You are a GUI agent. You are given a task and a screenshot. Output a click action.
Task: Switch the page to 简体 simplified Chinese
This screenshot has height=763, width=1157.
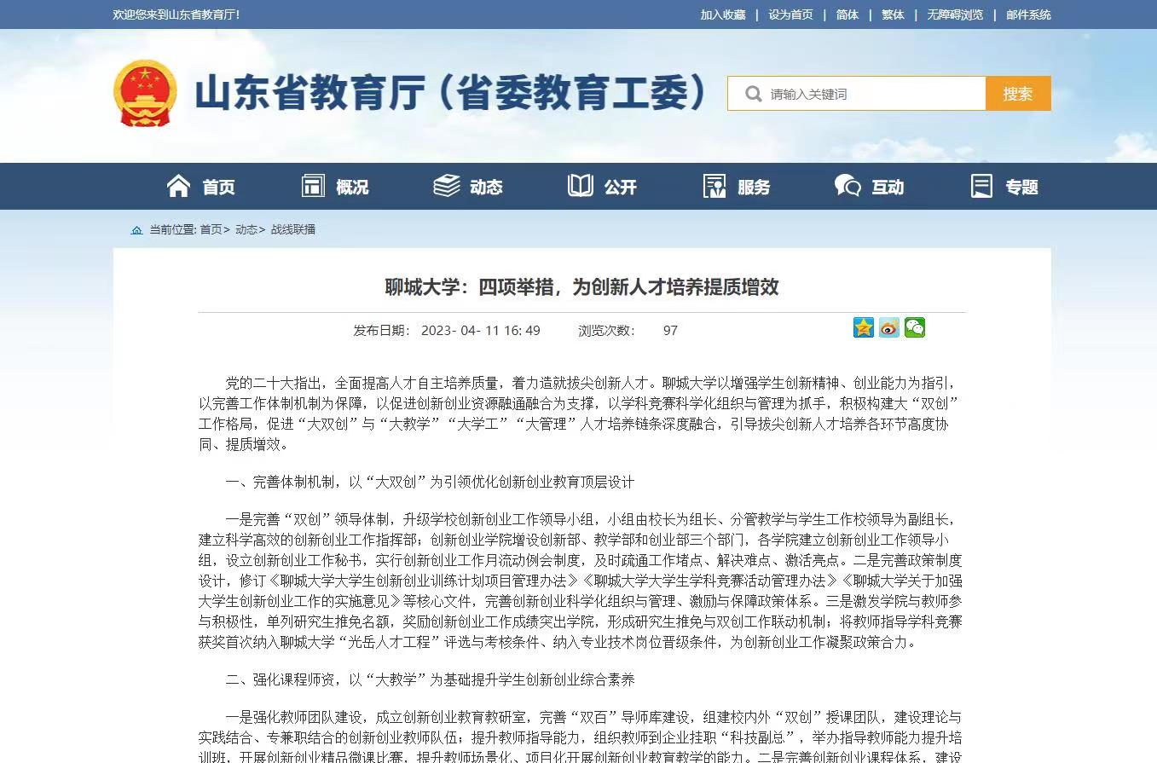847,14
